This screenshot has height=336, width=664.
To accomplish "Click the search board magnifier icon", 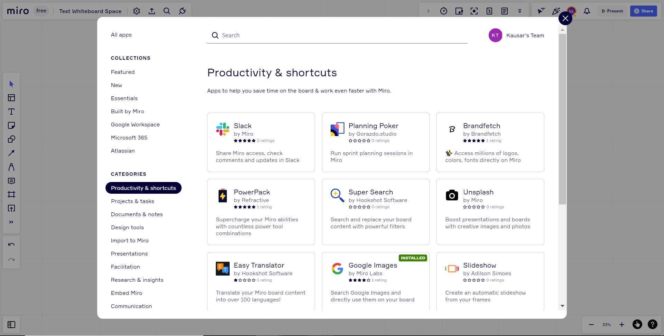I will pos(167,11).
